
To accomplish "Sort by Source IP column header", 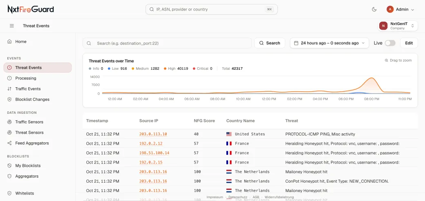I will tap(148, 121).
